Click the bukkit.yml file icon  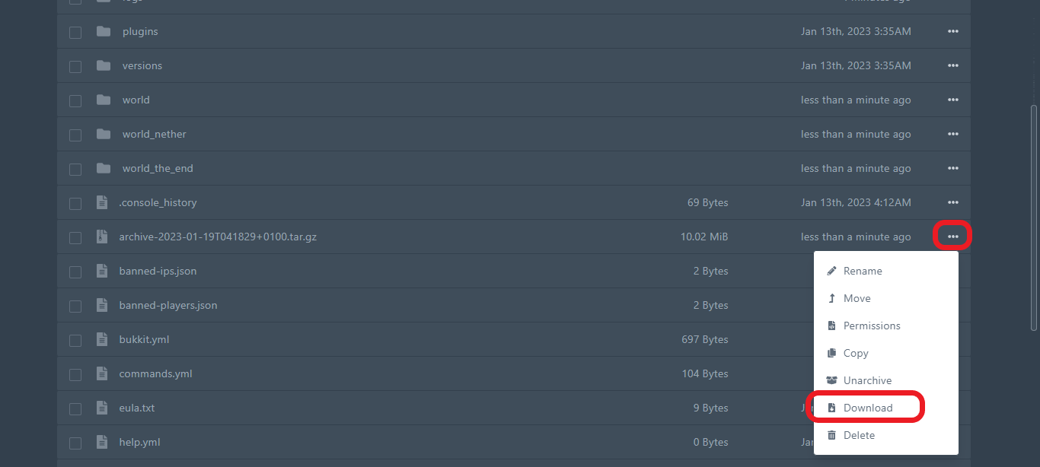coord(102,339)
